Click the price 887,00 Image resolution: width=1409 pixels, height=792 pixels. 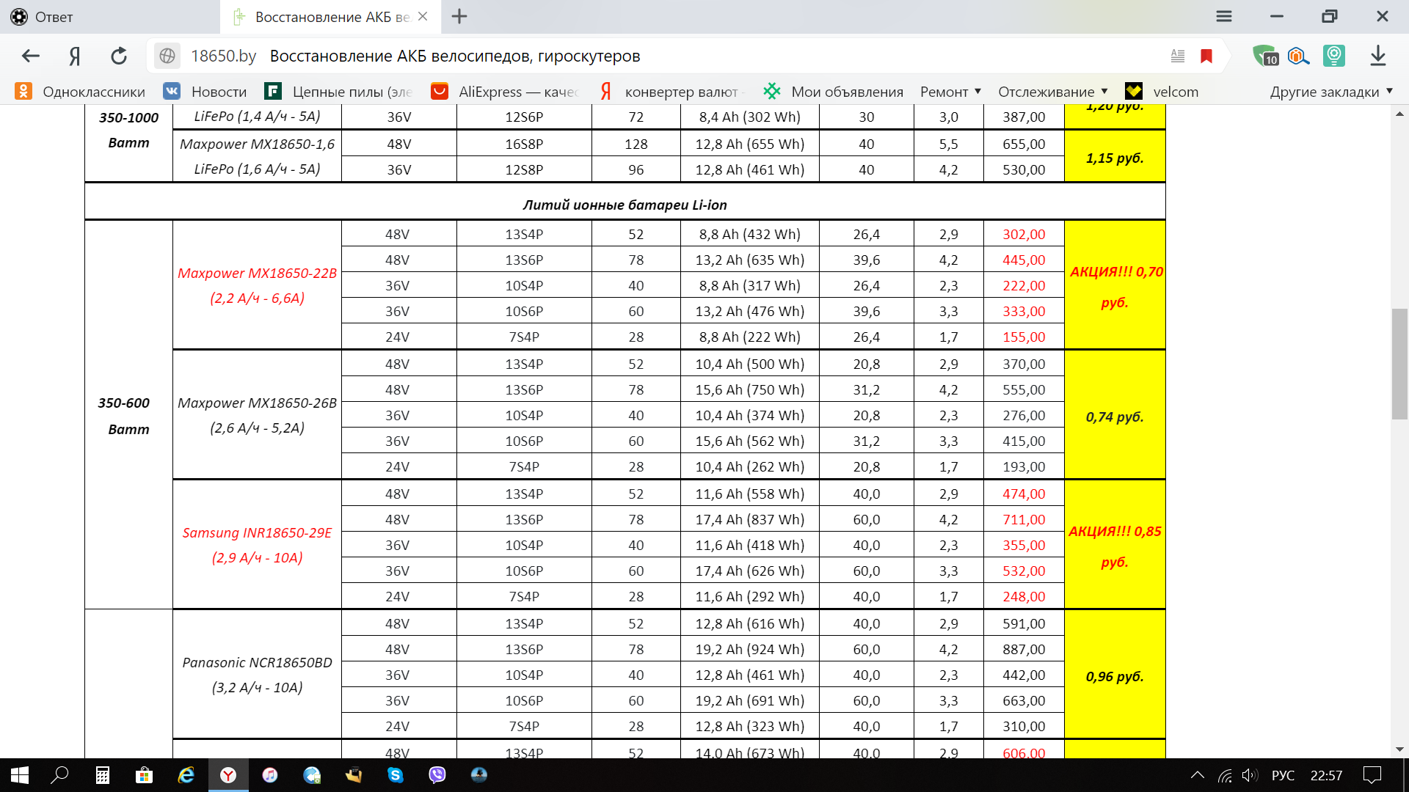point(1024,649)
